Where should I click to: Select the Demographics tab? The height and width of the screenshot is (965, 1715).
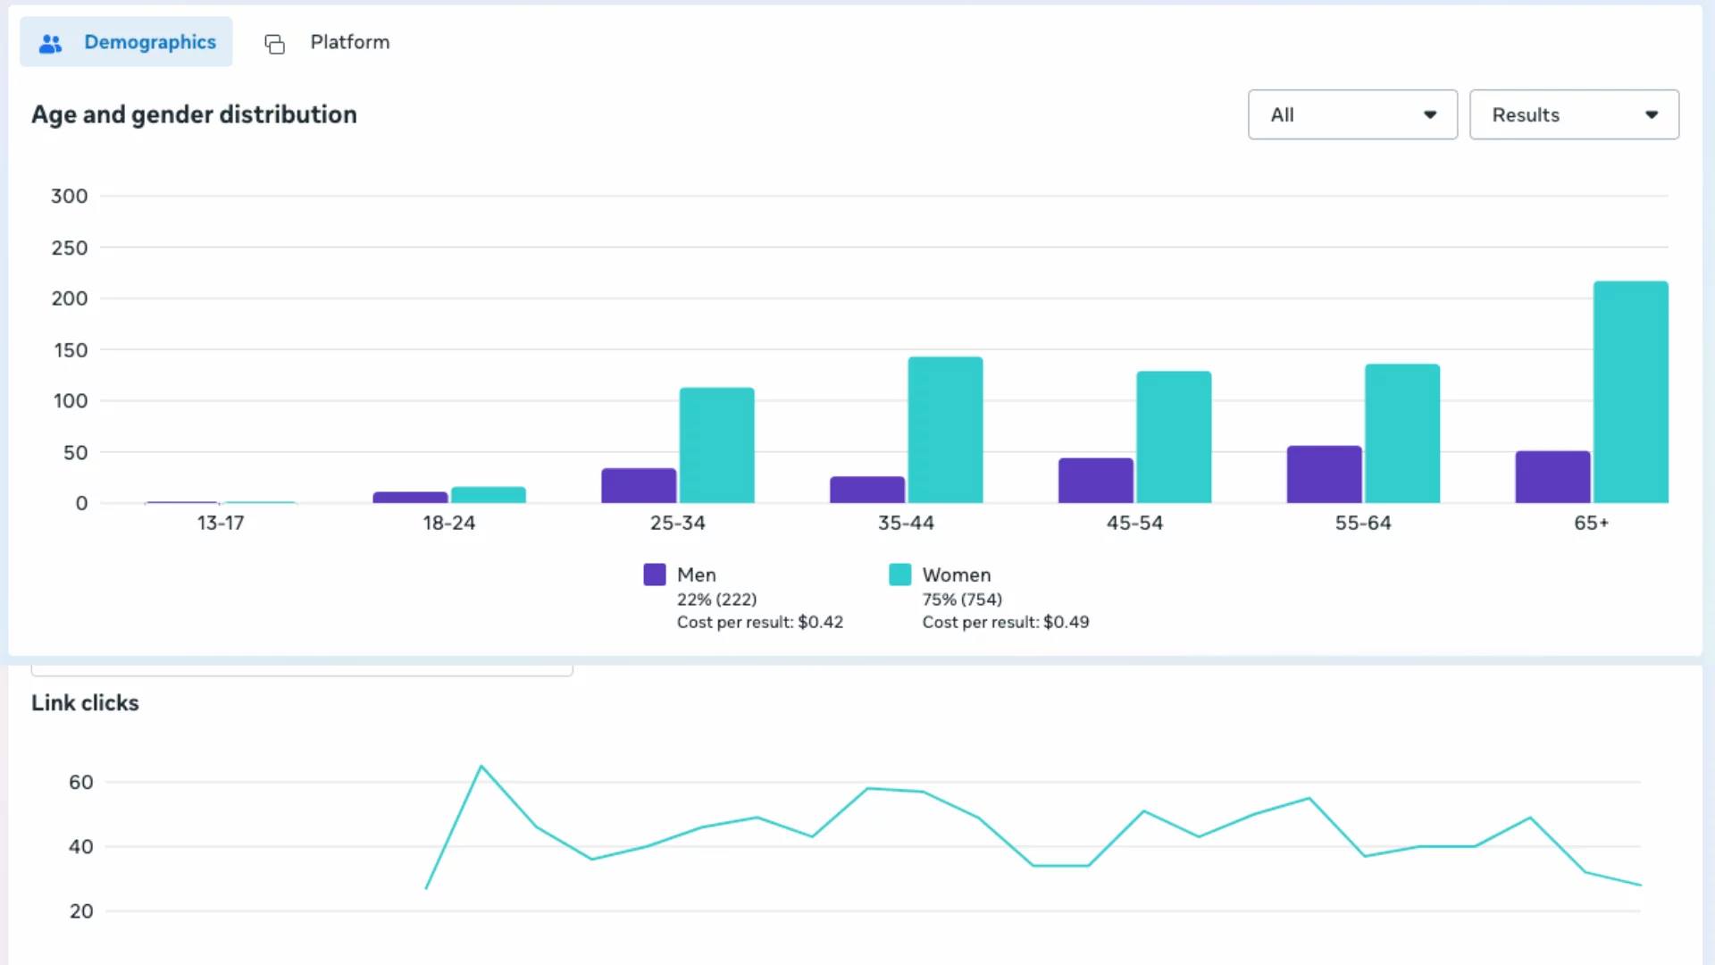click(x=149, y=42)
